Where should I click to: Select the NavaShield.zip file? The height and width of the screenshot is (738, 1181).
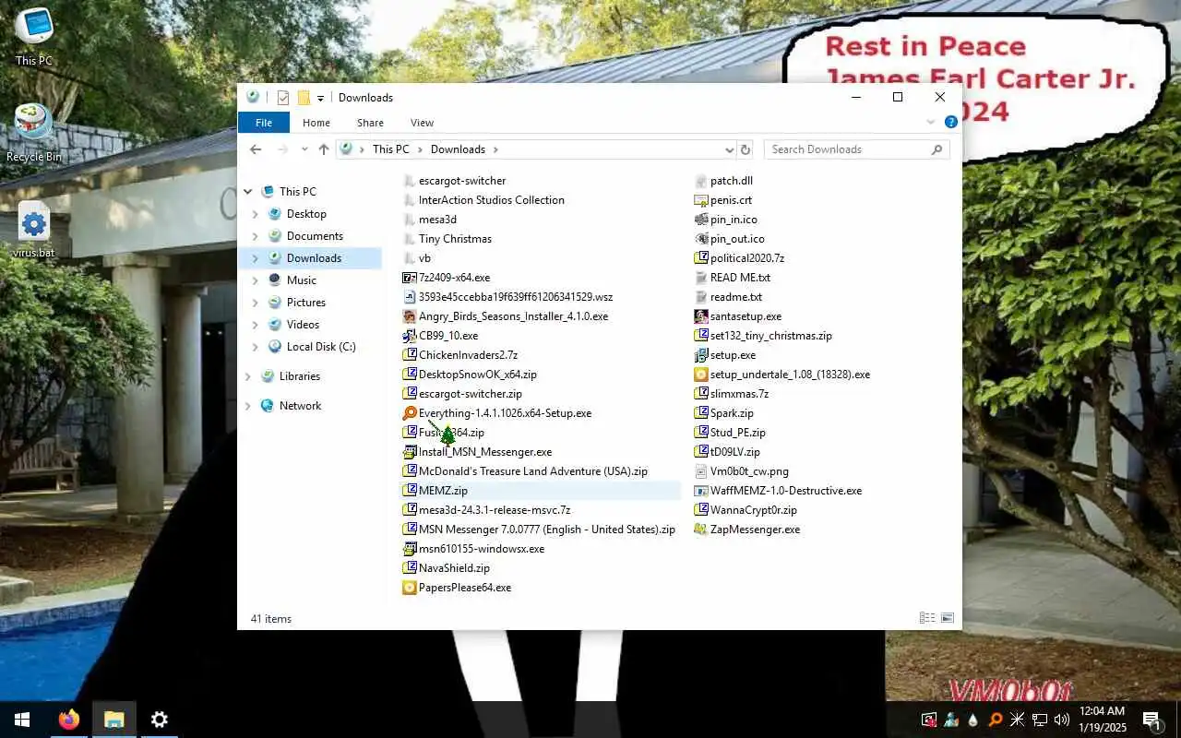click(x=454, y=568)
